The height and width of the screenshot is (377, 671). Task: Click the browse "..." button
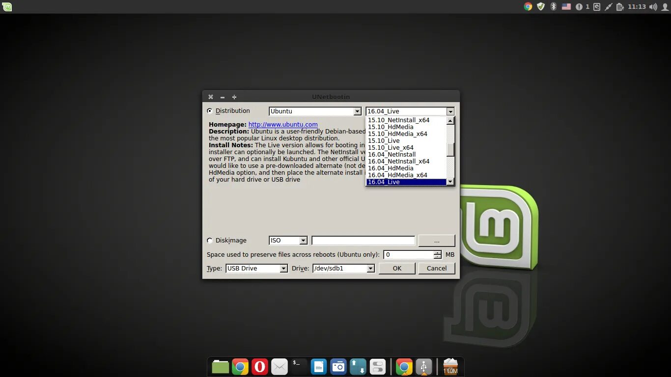437,241
